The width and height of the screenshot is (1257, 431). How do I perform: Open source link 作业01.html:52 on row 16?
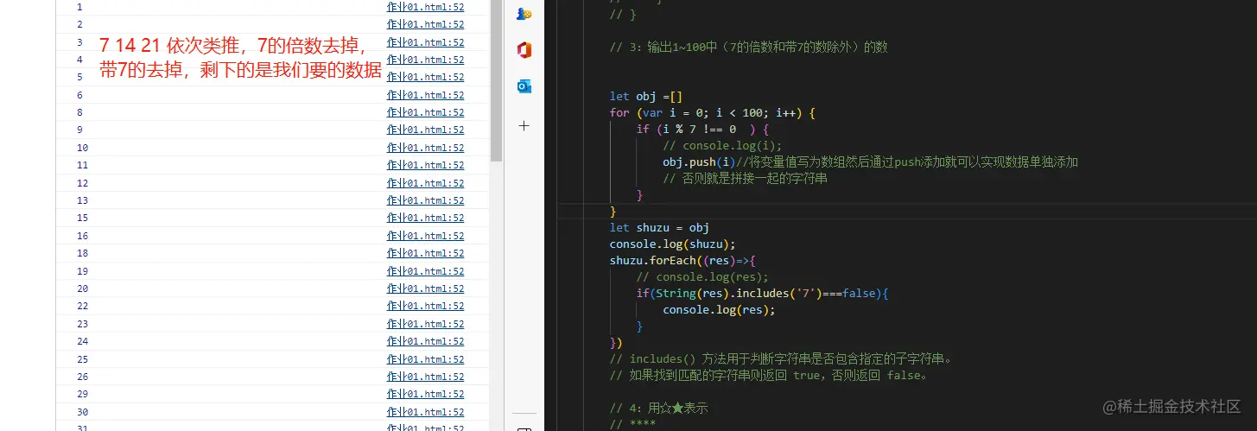click(x=425, y=236)
